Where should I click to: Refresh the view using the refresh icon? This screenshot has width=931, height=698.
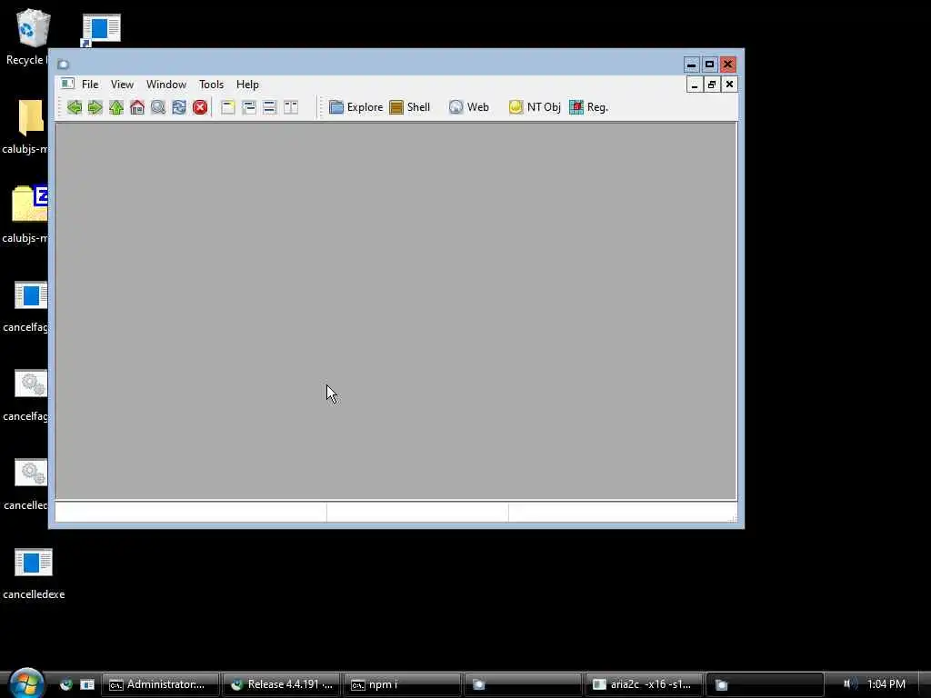click(179, 107)
